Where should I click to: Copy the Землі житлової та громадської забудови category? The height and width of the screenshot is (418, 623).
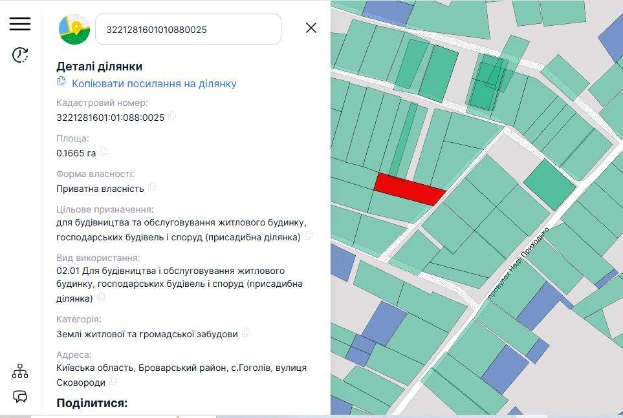(x=246, y=333)
